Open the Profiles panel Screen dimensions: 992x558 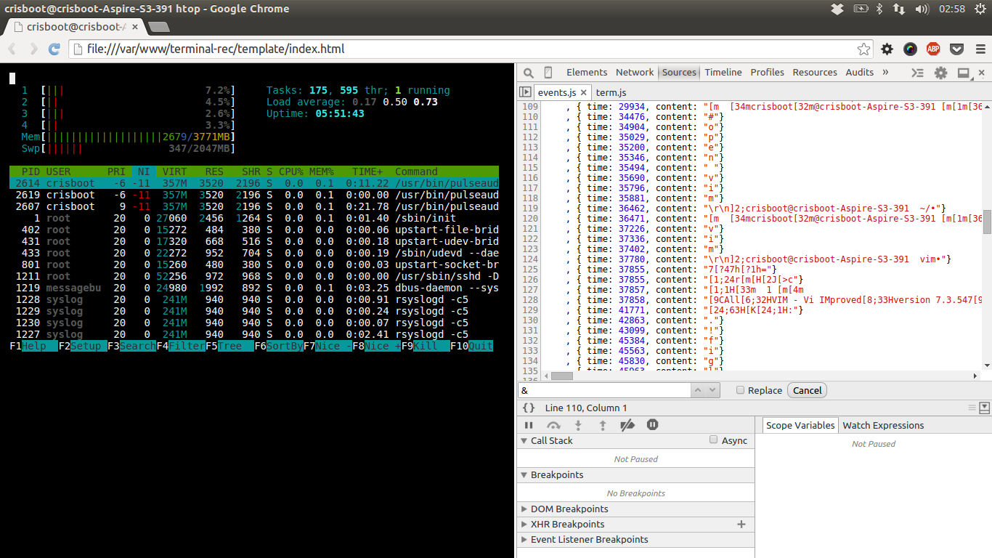768,72
